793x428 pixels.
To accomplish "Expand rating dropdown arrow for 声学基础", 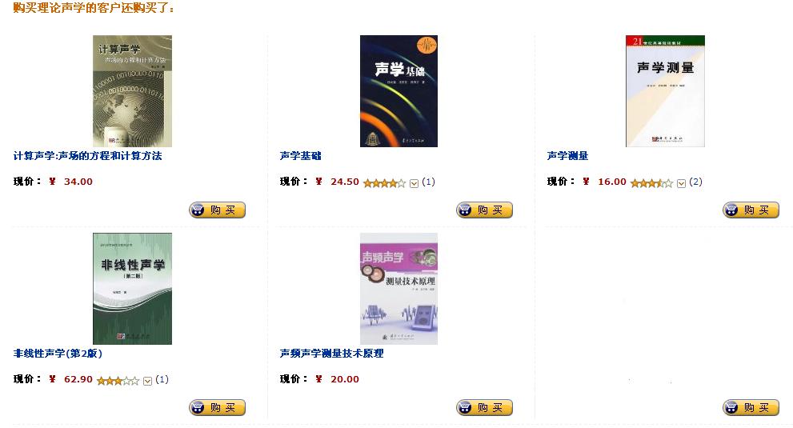I will tap(415, 183).
